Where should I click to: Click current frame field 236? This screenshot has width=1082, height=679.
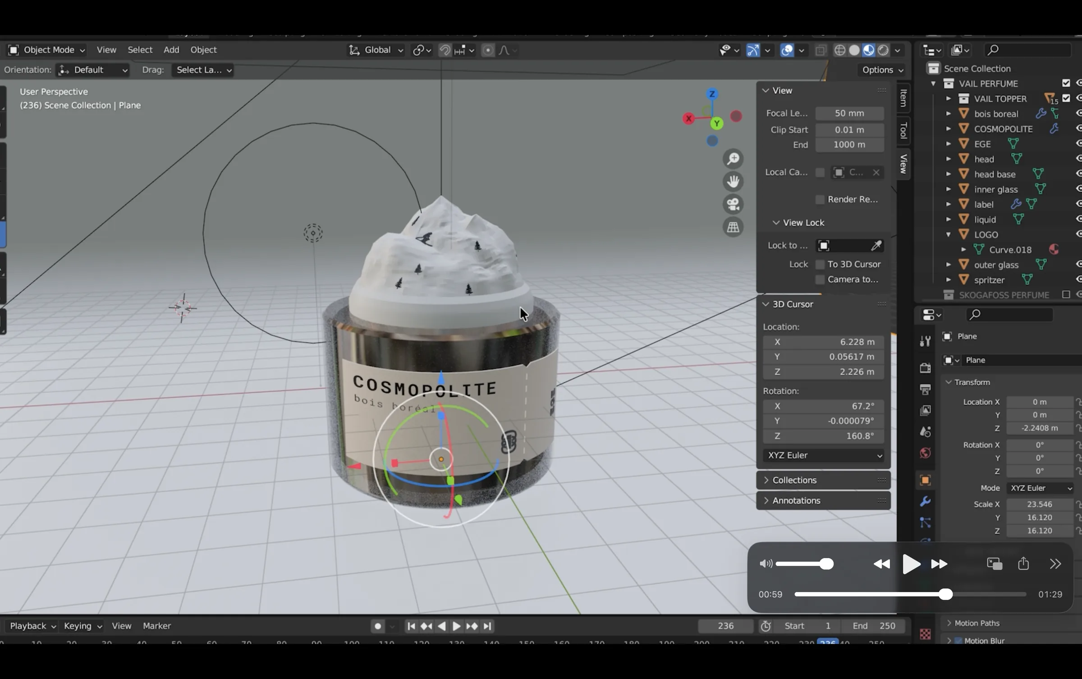coord(725,626)
